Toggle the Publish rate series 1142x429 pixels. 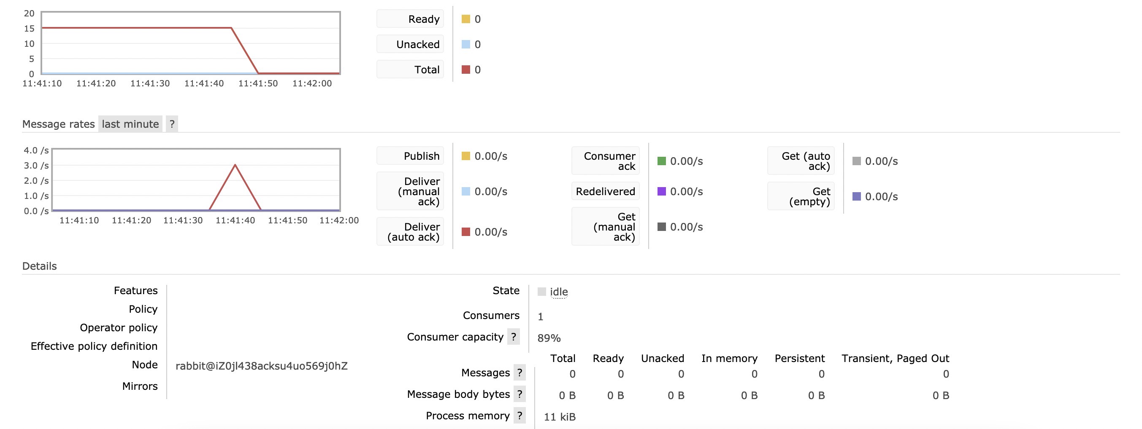410,156
